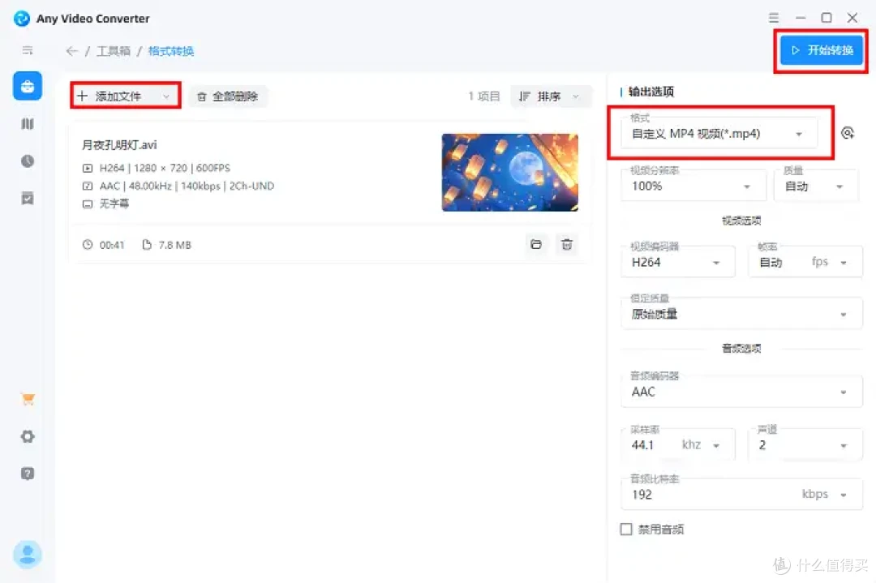The image size is (876, 583).
Task: Click the Any Video Converter logo
Action: pos(21,19)
